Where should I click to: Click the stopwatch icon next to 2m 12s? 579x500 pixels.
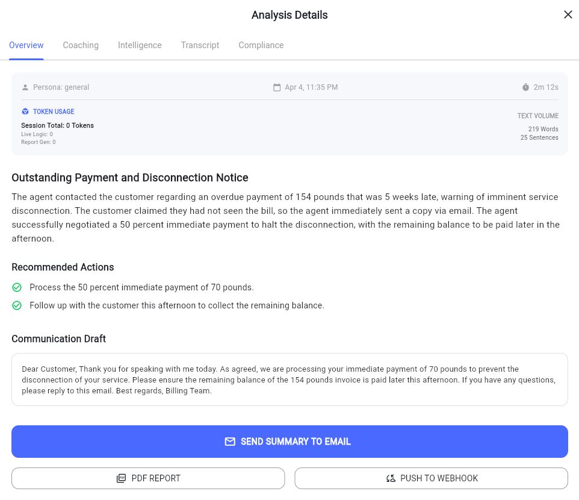525,87
